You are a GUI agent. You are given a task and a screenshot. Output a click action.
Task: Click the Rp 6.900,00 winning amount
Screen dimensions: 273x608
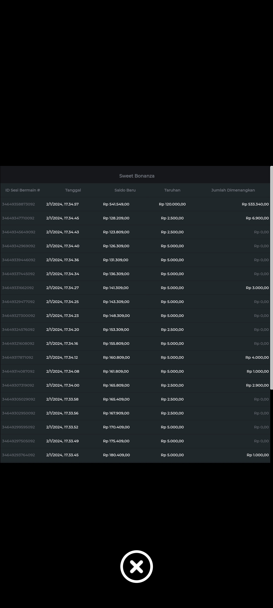pos(257,218)
